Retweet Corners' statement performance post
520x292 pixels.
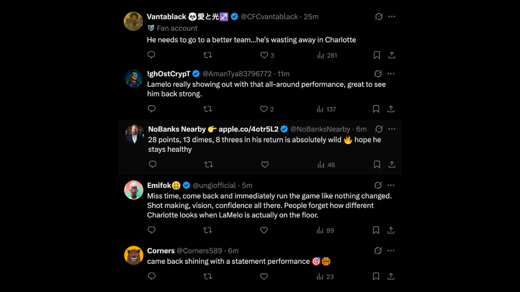(x=208, y=276)
